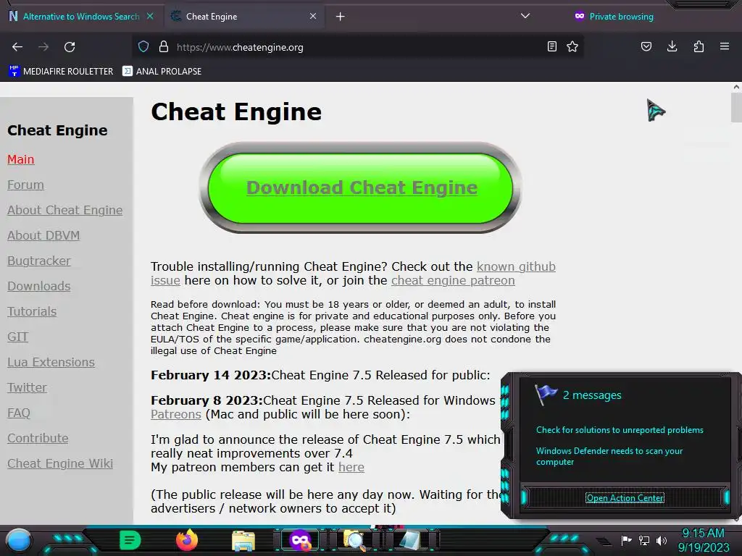Open About Cheat Engine link
Viewport: 742px width, 556px height.
click(64, 210)
